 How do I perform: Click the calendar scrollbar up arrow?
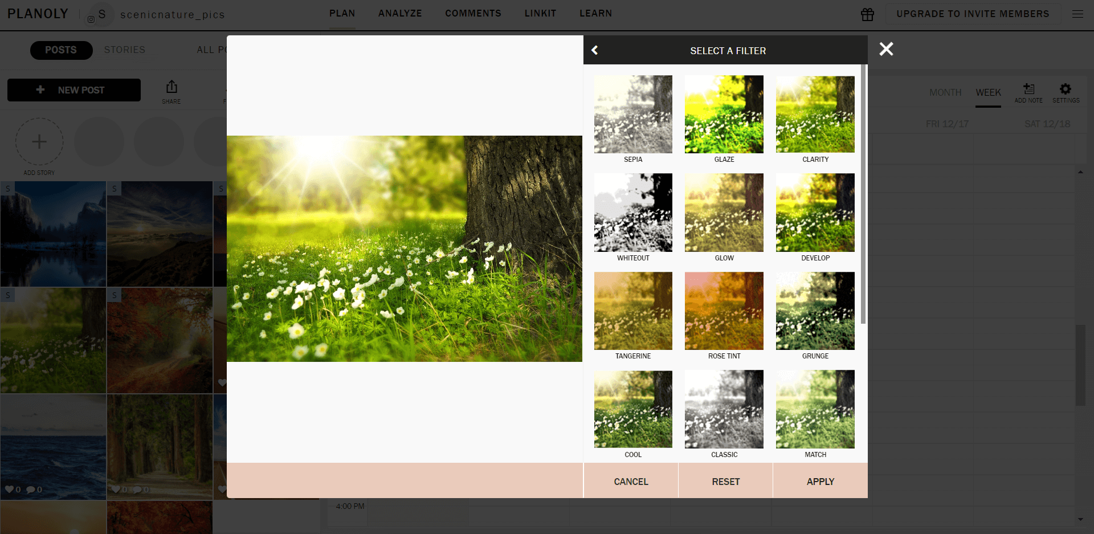(1080, 172)
